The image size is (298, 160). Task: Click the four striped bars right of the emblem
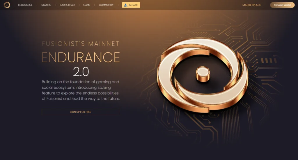pyautogui.click(x=269, y=61)
